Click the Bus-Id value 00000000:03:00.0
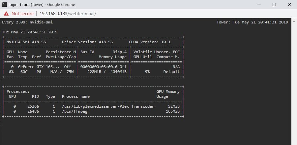This screenshot has height=145, width=297. pos(99,67)
